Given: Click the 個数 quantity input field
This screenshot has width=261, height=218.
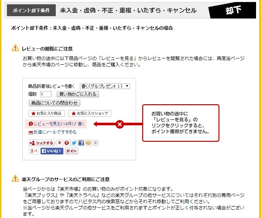Looking at the screenshot, I should (x=46, y=94).
